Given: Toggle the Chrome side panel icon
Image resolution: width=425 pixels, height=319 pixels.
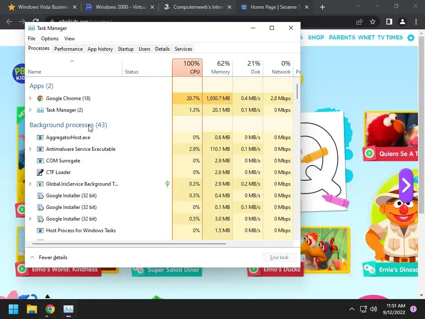Looking at the screenshot, I should [x=389, y=22].
